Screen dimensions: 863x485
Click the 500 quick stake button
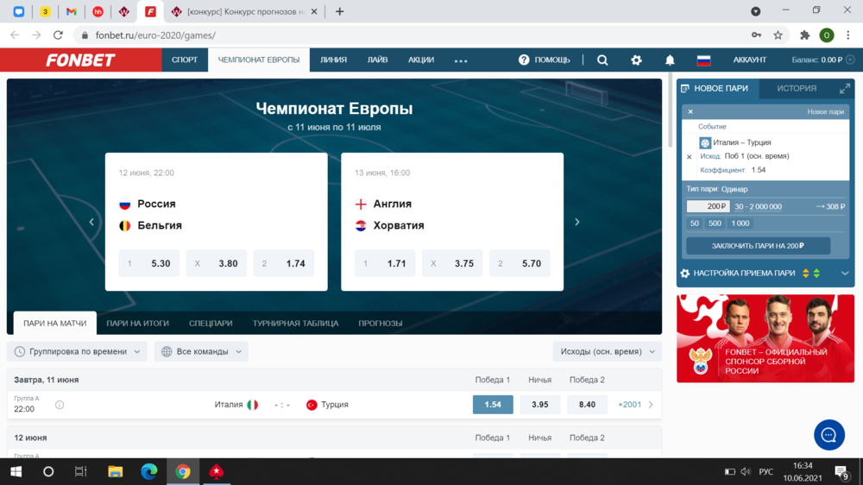[715, 224]
